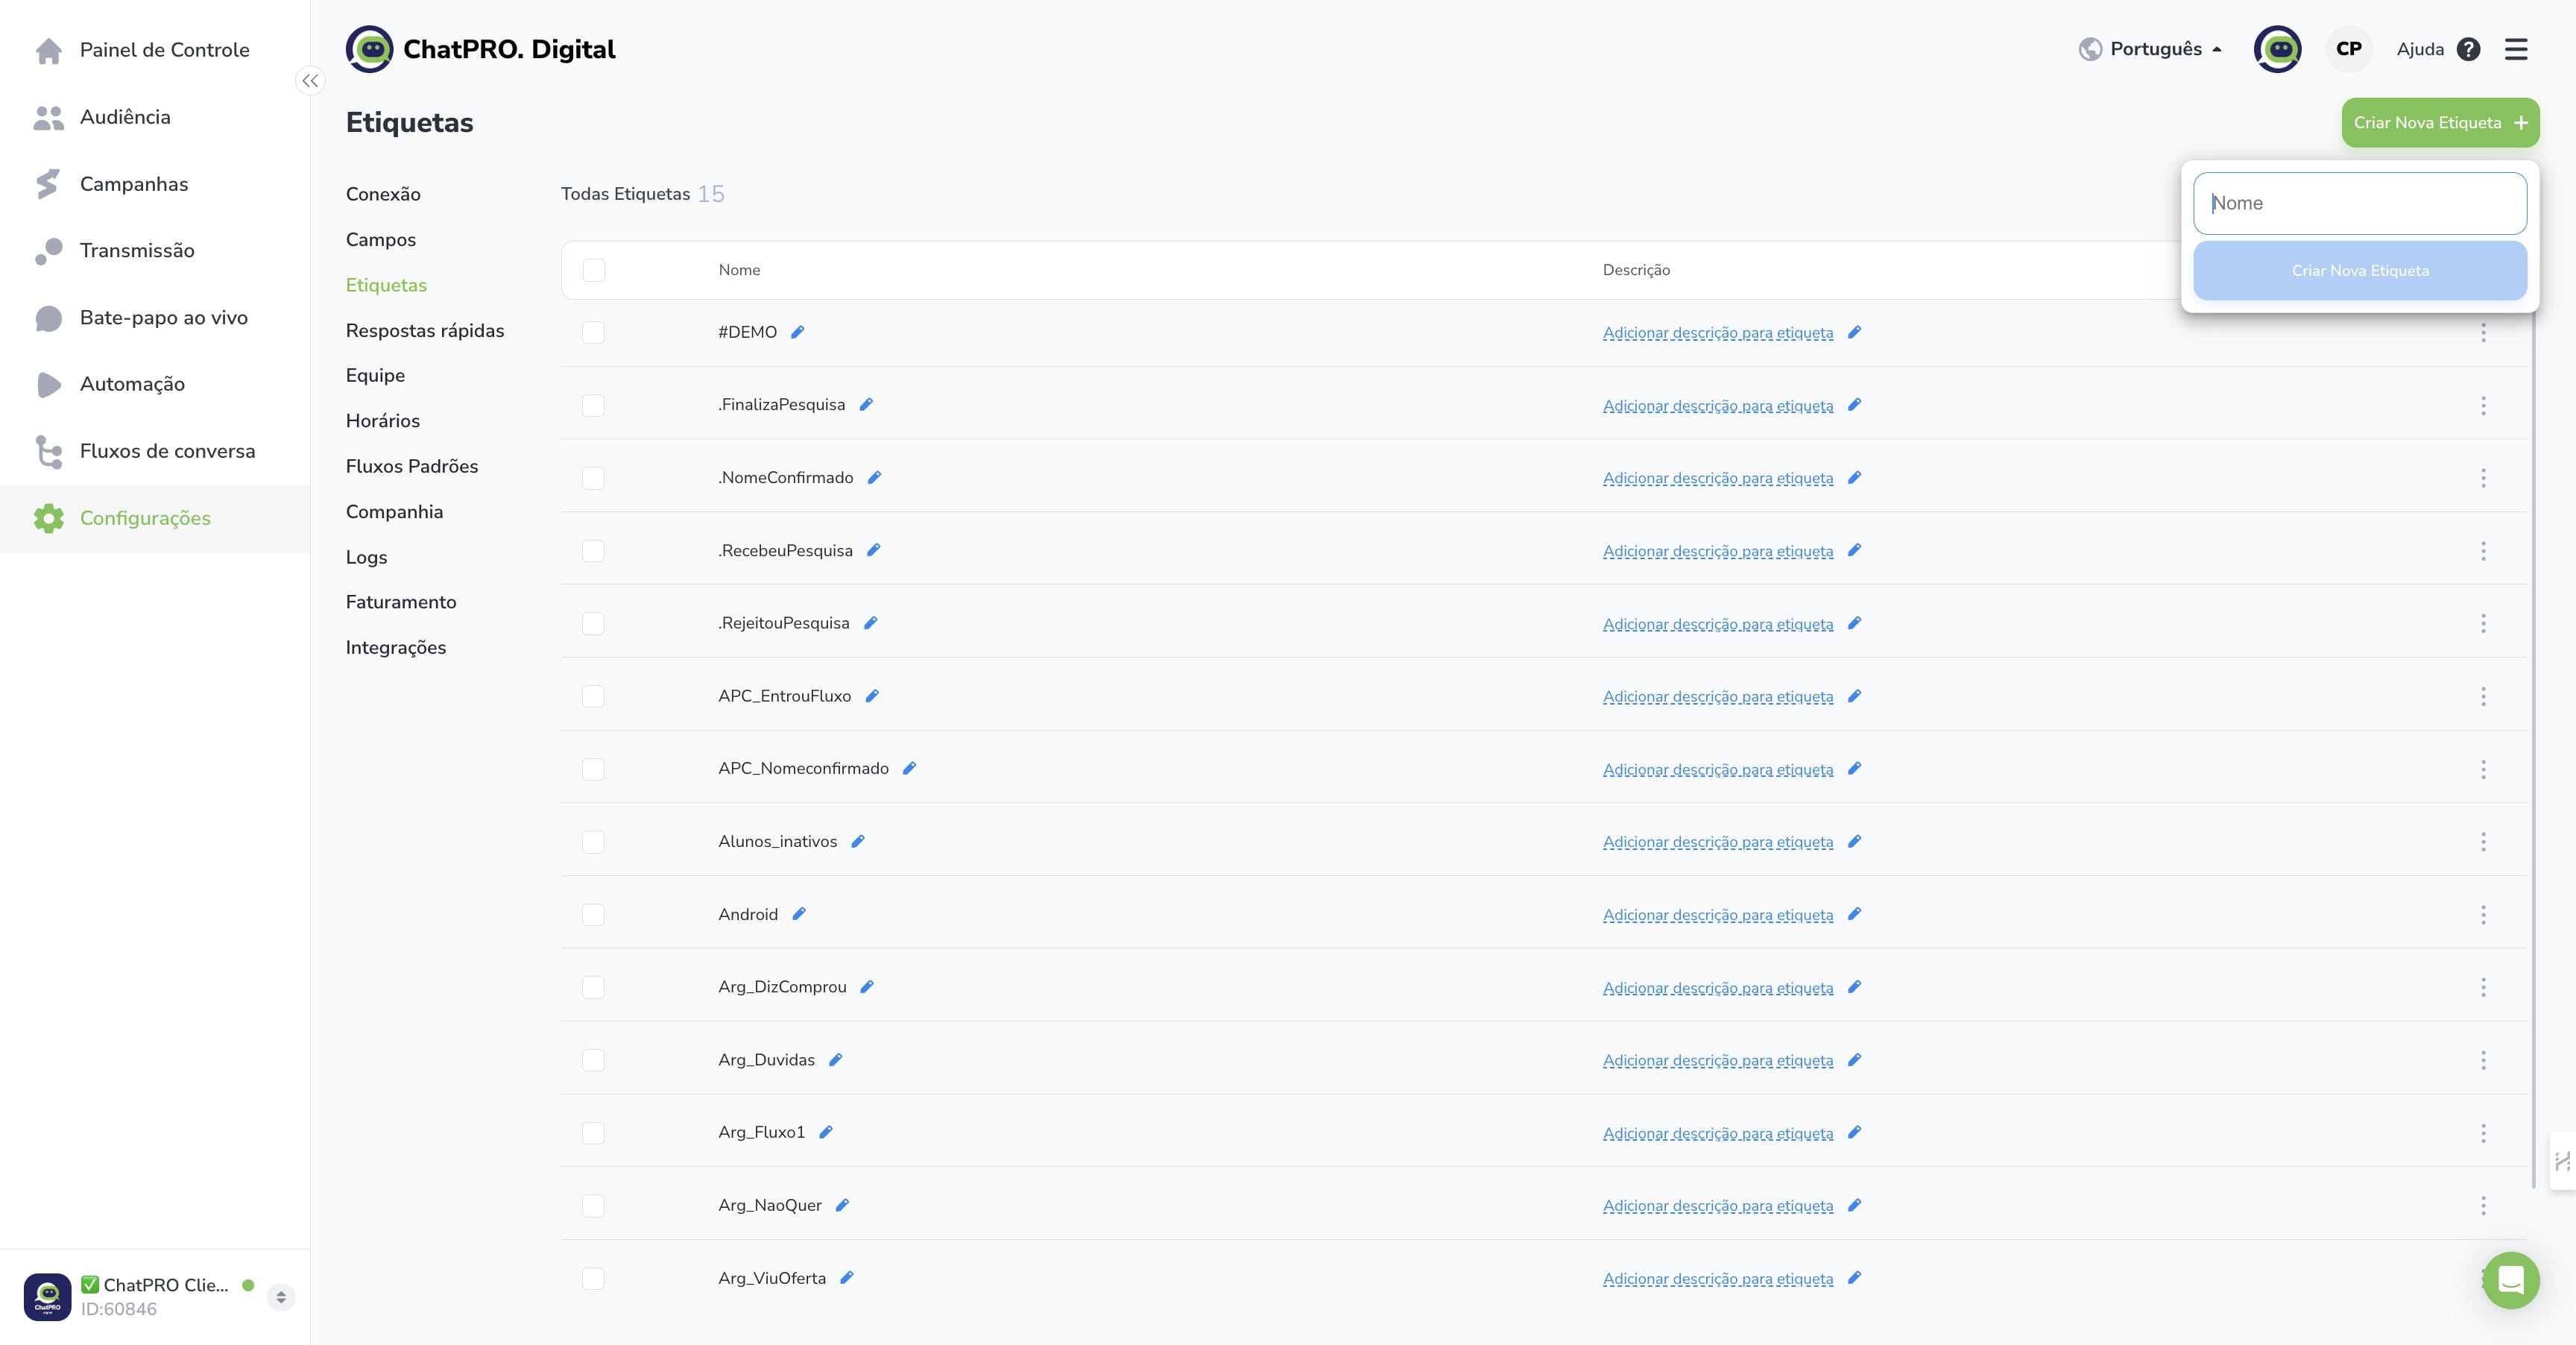Edit .FinalizaPesquisa tag name pencil

pos(866,404)
